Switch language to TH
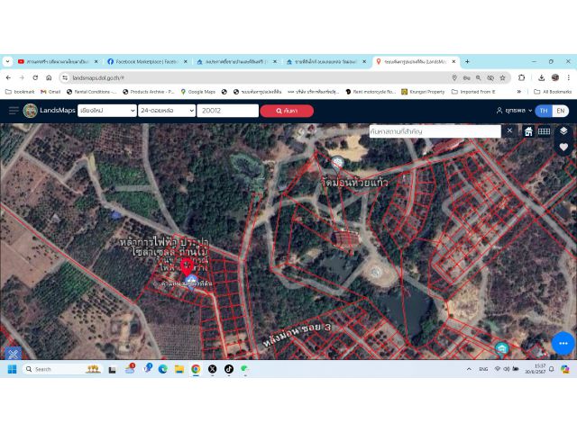The image size is (577, 432). point(544,111)
